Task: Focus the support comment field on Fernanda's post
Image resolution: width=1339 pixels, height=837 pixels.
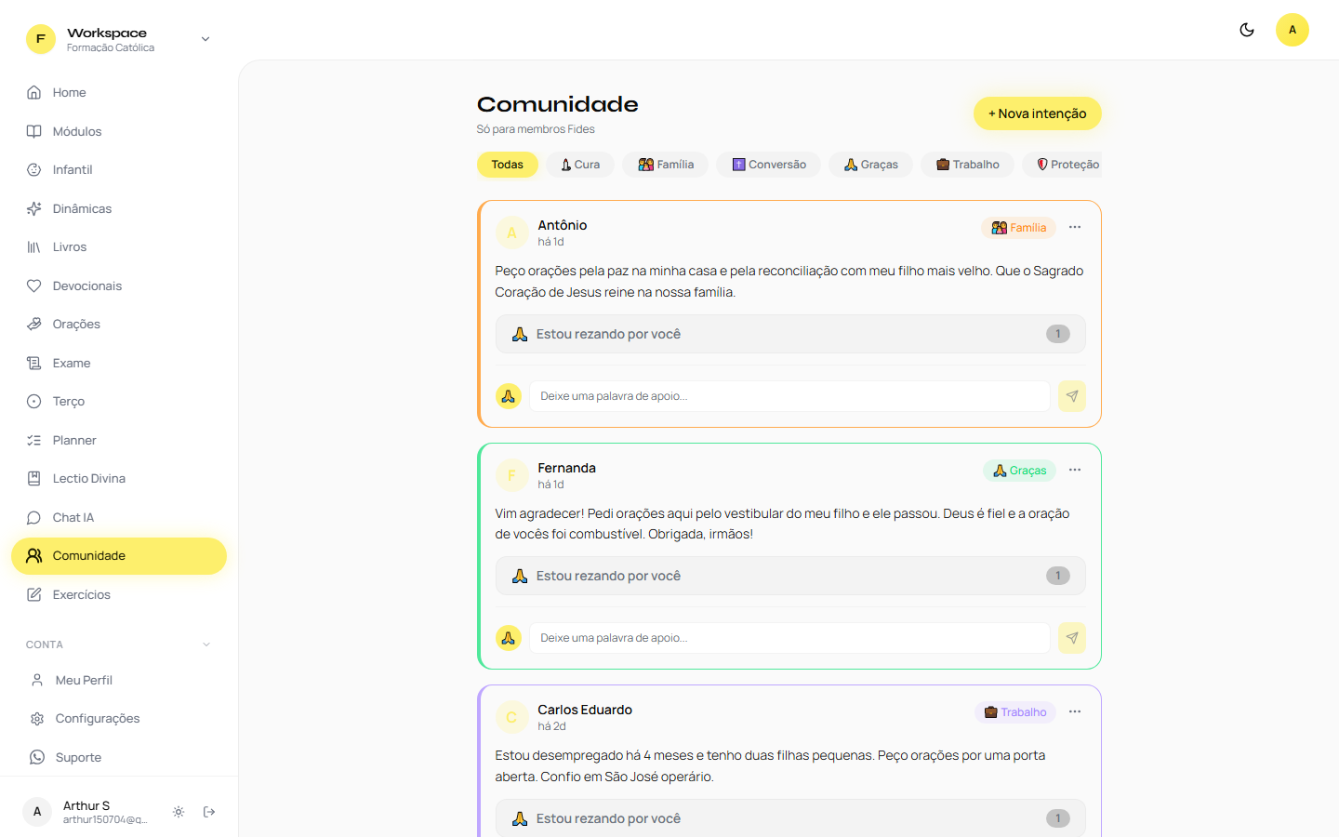Action: (x=789, y=638)
